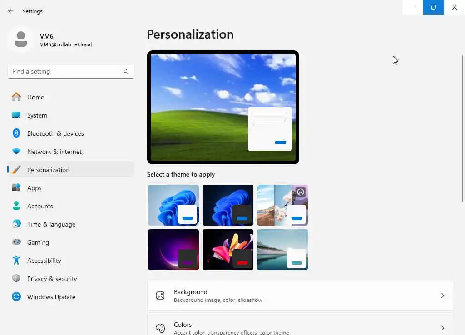
Task: Click the 'Background image, color, slideshow' description
Action: [218, 300]
